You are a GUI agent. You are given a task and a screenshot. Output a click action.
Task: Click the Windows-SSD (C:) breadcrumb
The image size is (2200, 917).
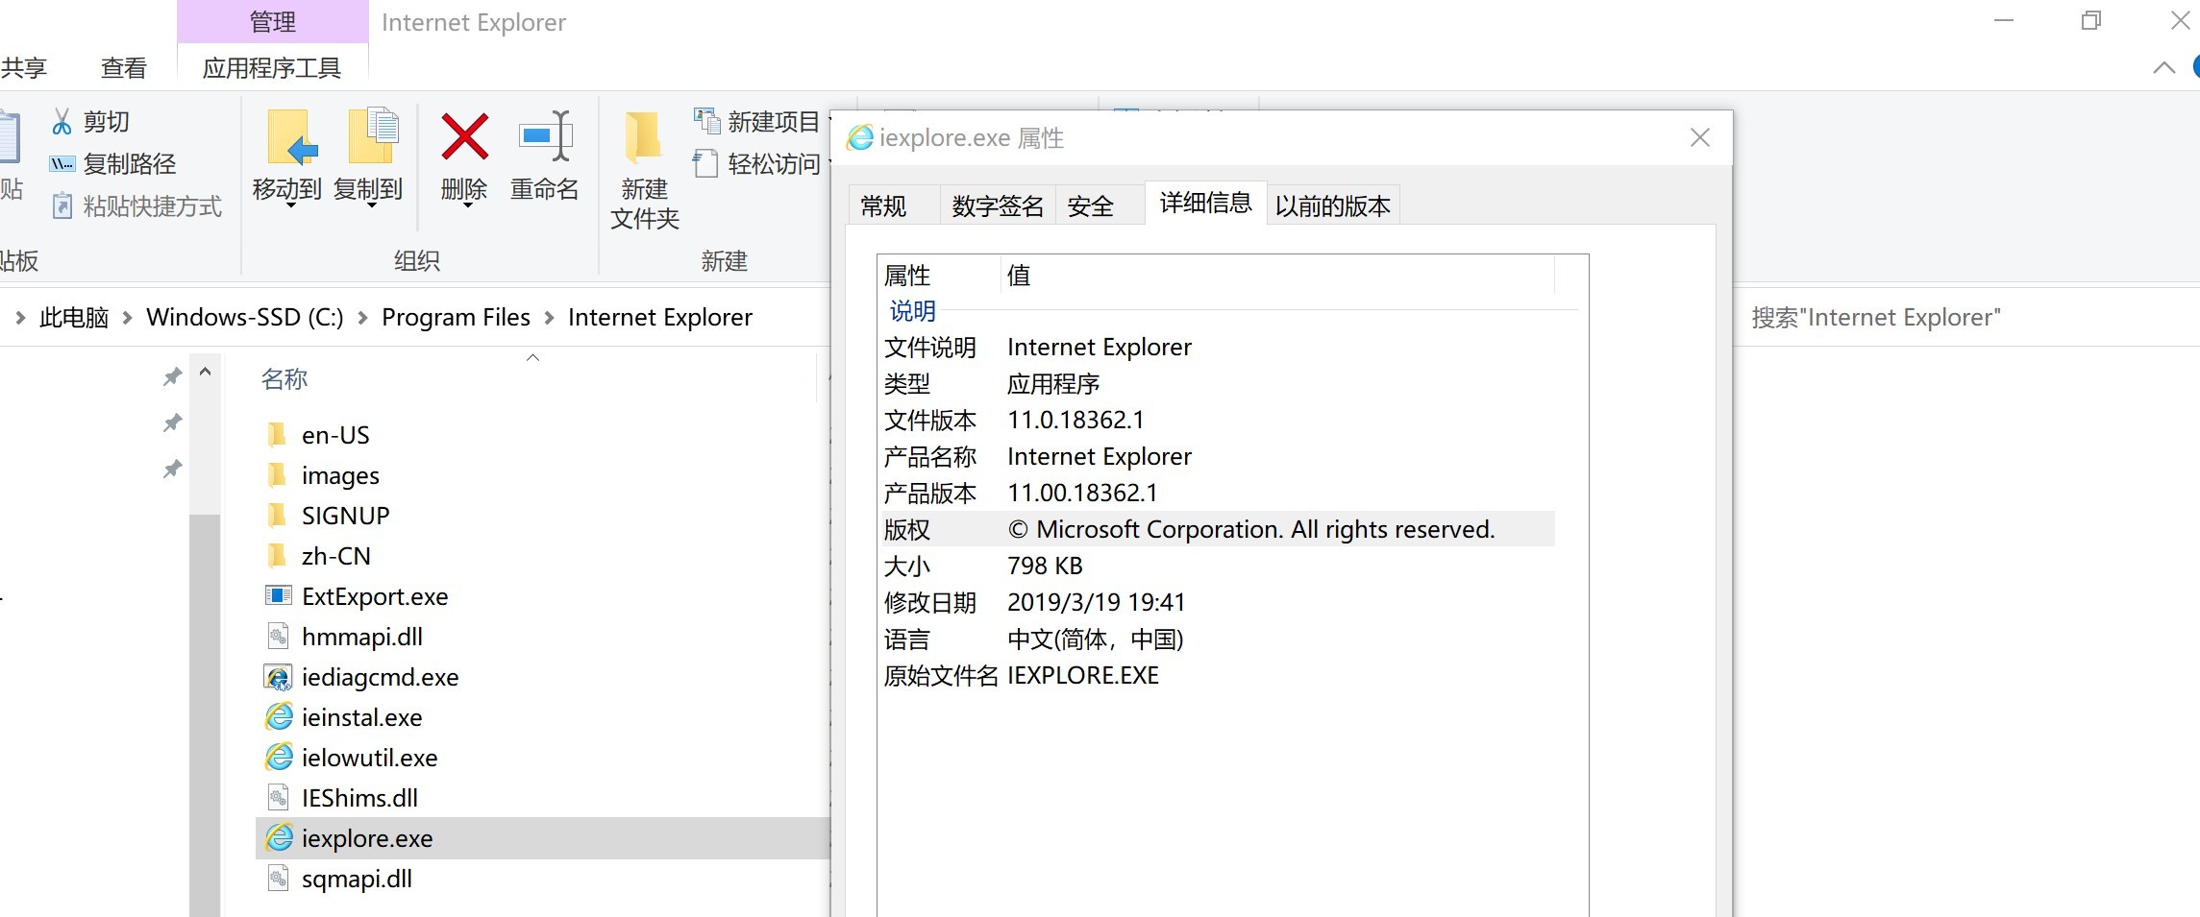click(x=245, y=318)
